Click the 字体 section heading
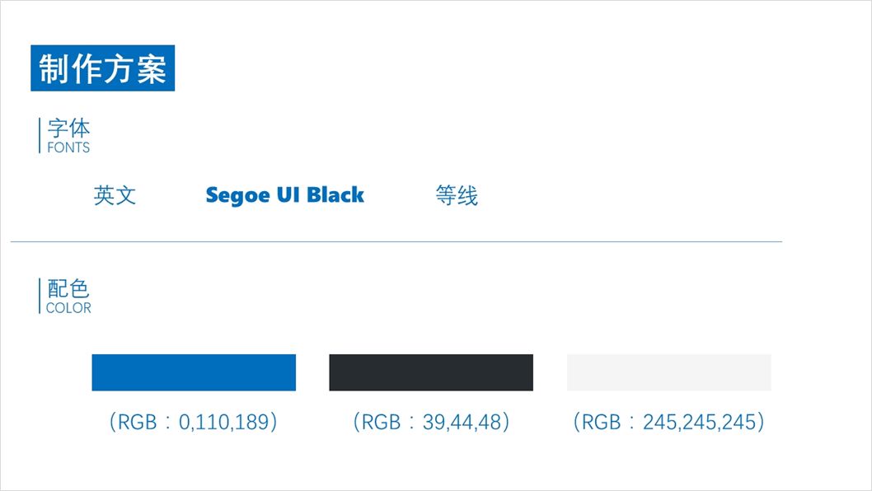This screenshot has height=491, width=872. [x=68, y=128]
